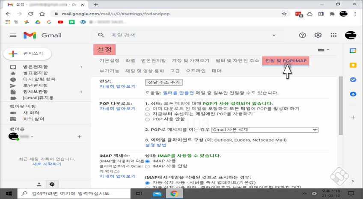Screen dimensions: 363x199
Task: Open the 테마 settings tab
Action: (x=217, y=71)
